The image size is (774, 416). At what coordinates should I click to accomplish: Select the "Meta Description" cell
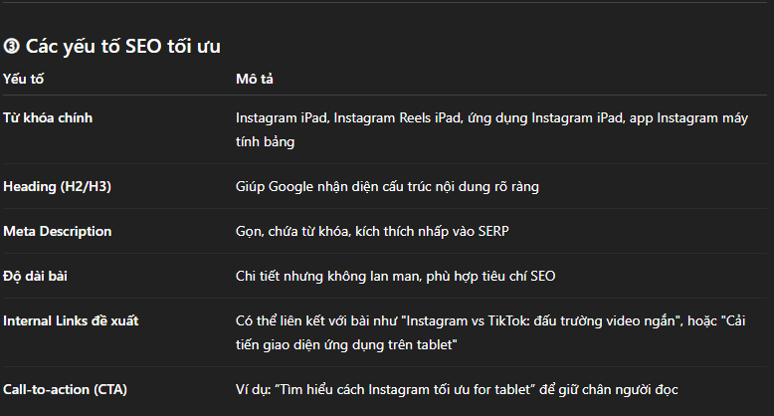(x=58, y=231)
